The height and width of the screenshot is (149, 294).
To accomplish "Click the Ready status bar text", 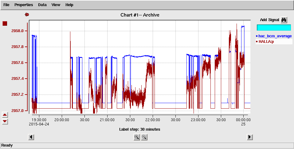I will coord(7,145).
